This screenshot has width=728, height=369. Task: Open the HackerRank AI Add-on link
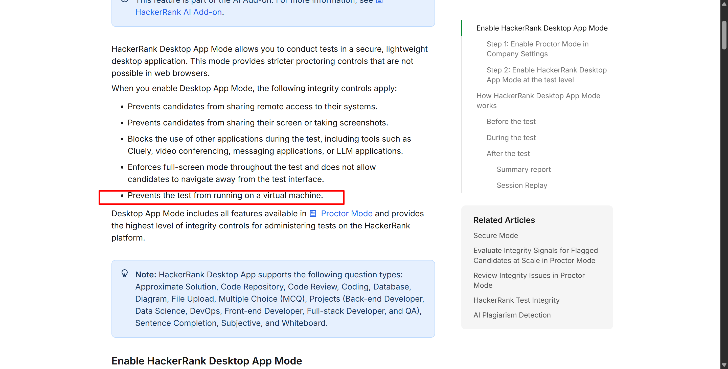[x=178, y=12]
